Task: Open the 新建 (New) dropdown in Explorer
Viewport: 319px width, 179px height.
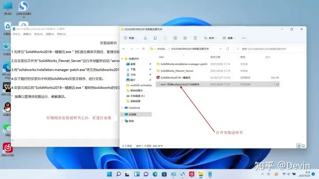Action: pyautogui.click(x=130, y=38)
